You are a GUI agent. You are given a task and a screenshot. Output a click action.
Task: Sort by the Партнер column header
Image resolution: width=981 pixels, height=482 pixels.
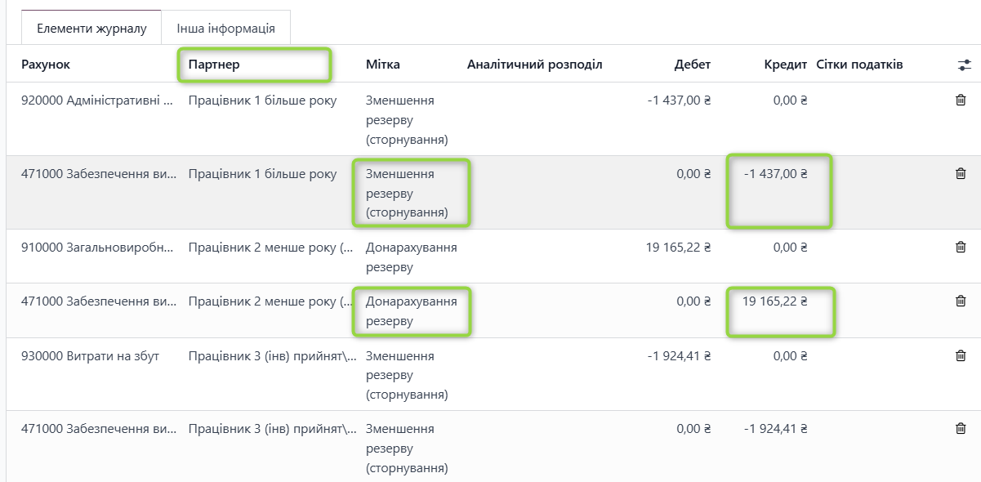214,65
